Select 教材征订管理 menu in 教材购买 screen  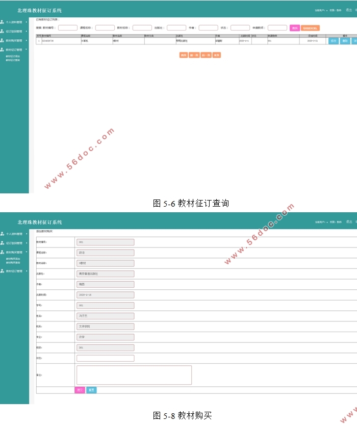coord(14,271)
